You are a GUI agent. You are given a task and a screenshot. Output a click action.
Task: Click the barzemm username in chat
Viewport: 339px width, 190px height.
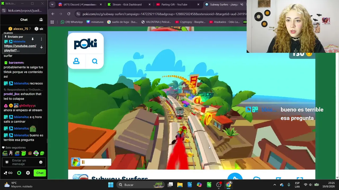pyautogui.click(x=16, y=63)
